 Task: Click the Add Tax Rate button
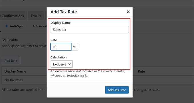pos(117,90)
